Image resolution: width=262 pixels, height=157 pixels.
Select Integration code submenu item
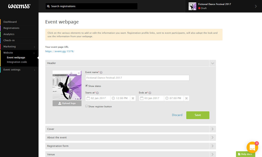click(17, 62)
